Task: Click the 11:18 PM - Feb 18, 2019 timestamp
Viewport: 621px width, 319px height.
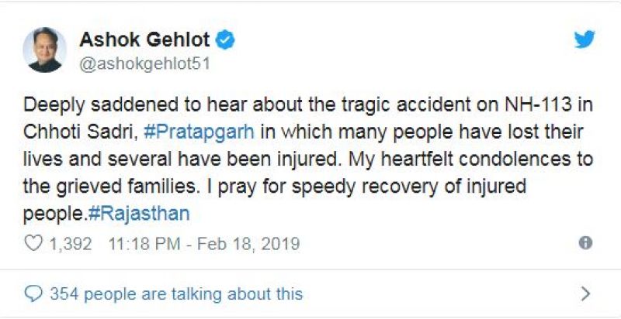Action: pos(204,244)
